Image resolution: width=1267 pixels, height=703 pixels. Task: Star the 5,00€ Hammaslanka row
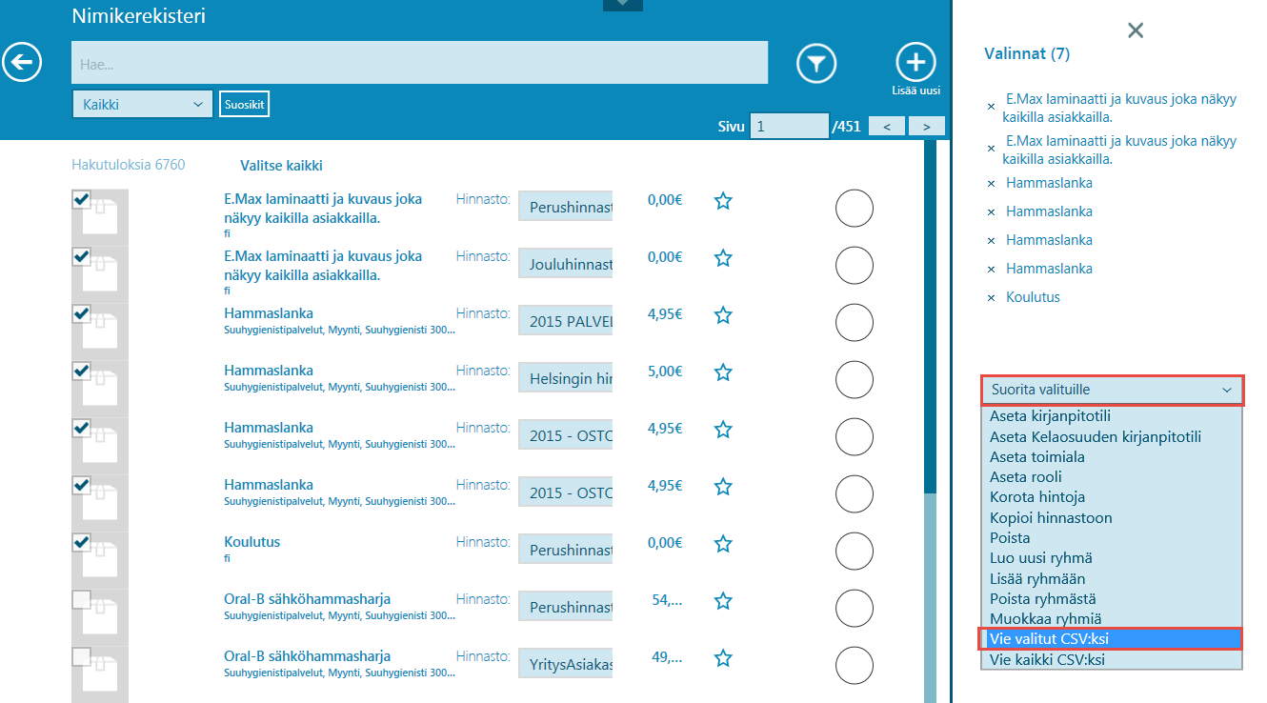(723, 372)
